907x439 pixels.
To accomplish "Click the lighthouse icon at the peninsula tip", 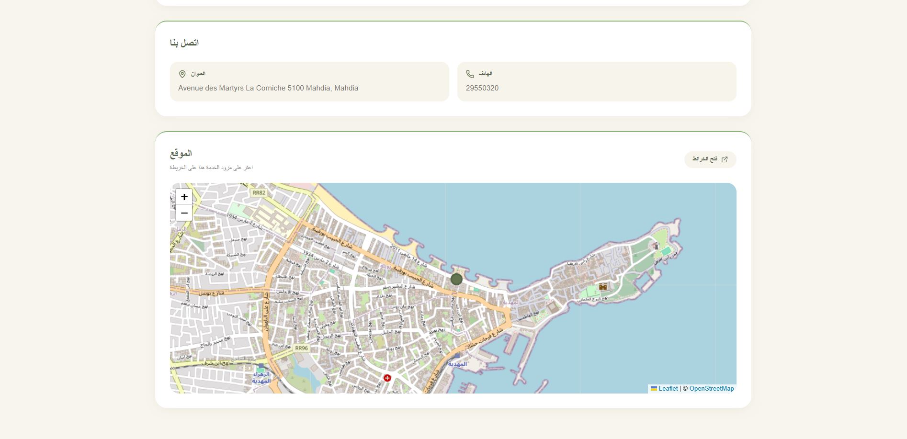I will 657,246.
